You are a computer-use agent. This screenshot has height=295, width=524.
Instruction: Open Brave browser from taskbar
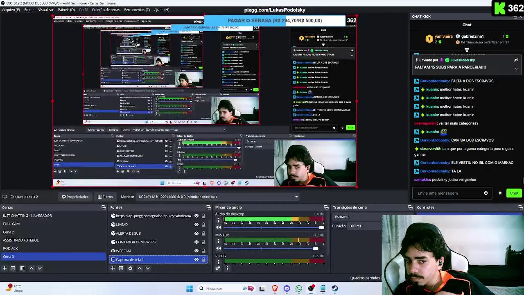275,288
